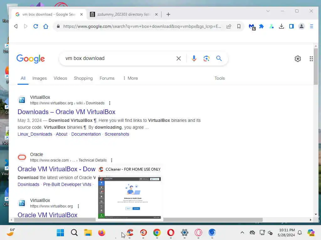Click the address bar URL
The width and height of the screenshot is (321, 240).
pyautogui.click(x=142, y=26)
